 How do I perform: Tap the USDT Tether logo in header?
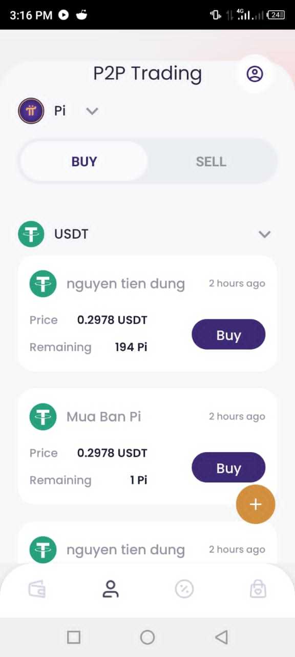pos(31,234)
